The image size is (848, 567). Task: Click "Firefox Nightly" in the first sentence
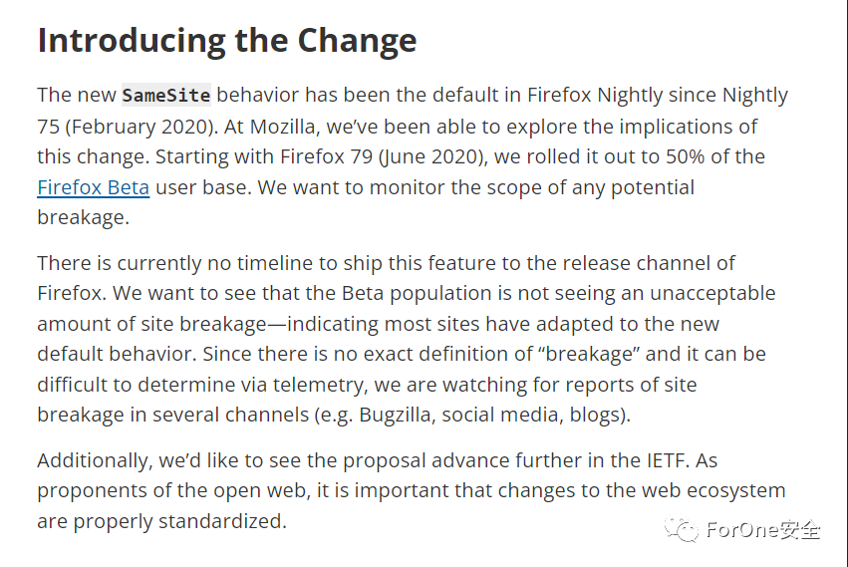pos(595,96)
